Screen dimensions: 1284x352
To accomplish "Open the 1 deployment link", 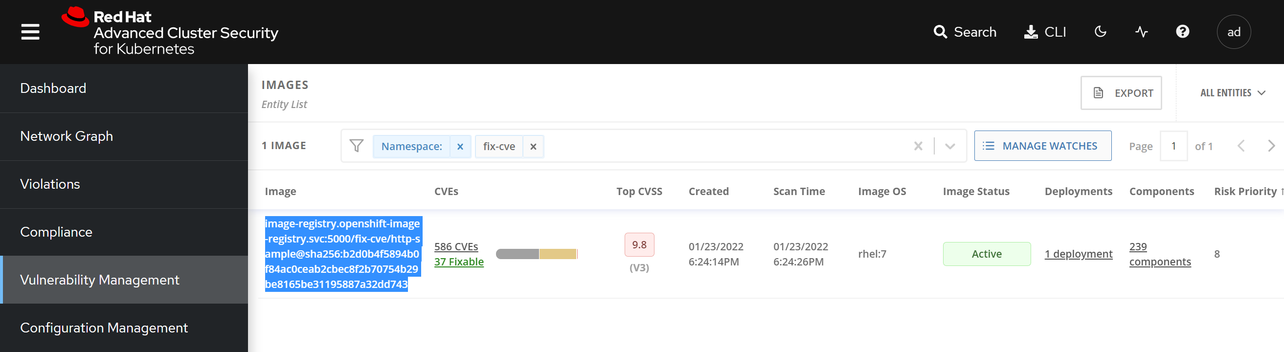I will click(x=1078, y=254).
